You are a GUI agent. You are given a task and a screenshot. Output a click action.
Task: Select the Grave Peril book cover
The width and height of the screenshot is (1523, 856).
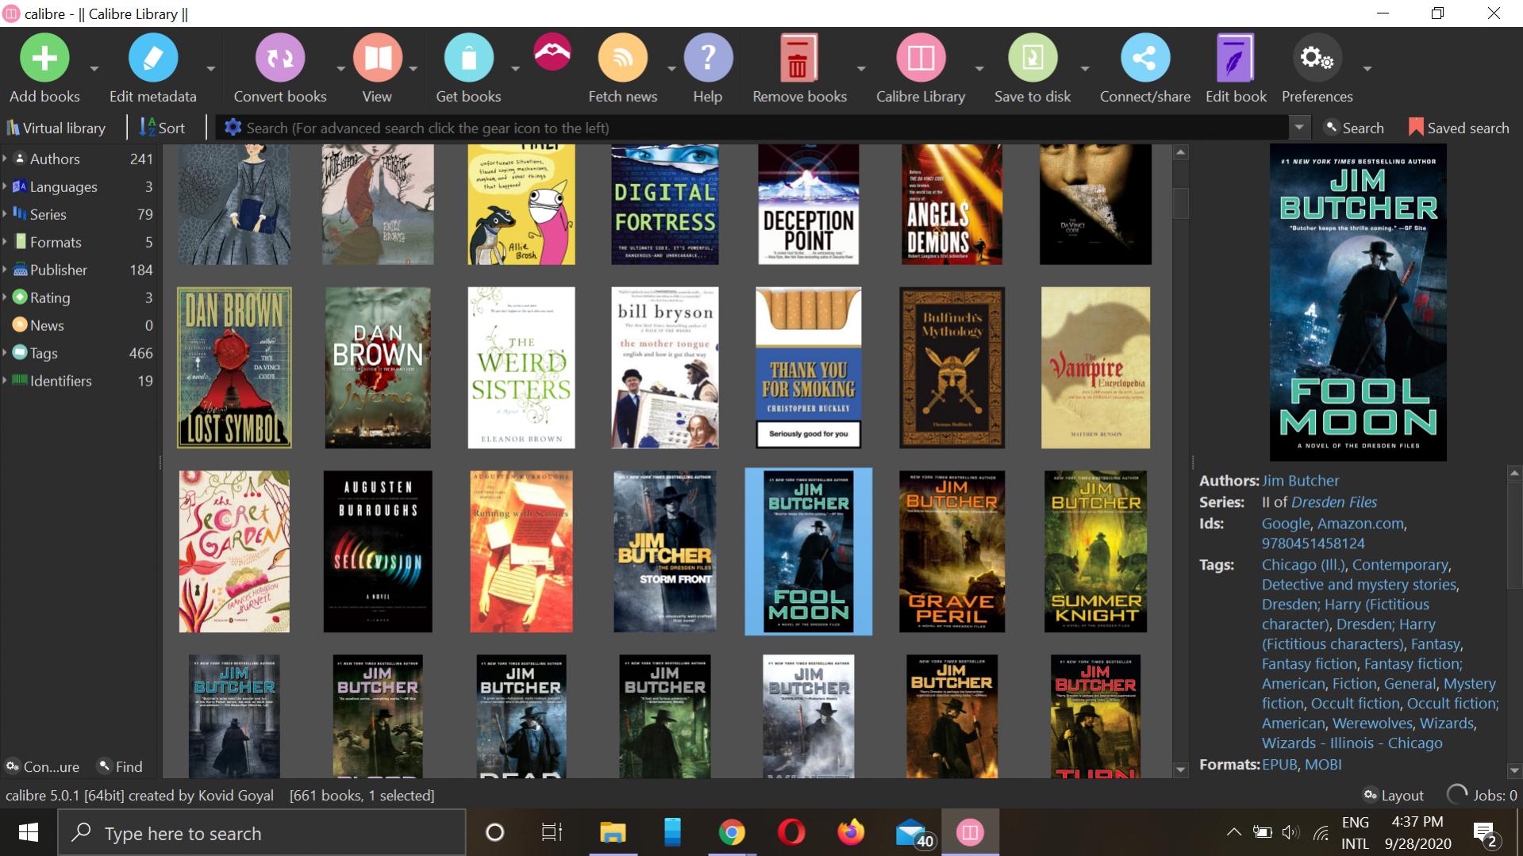pos(952,551)
